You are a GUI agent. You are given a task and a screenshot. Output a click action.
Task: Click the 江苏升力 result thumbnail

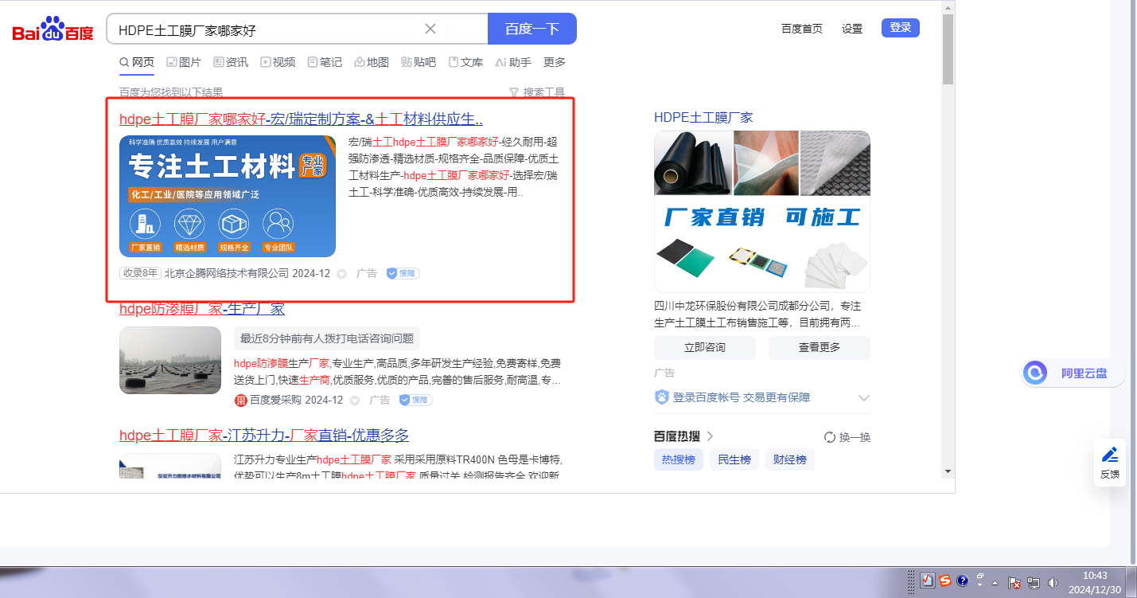[170, 466]
